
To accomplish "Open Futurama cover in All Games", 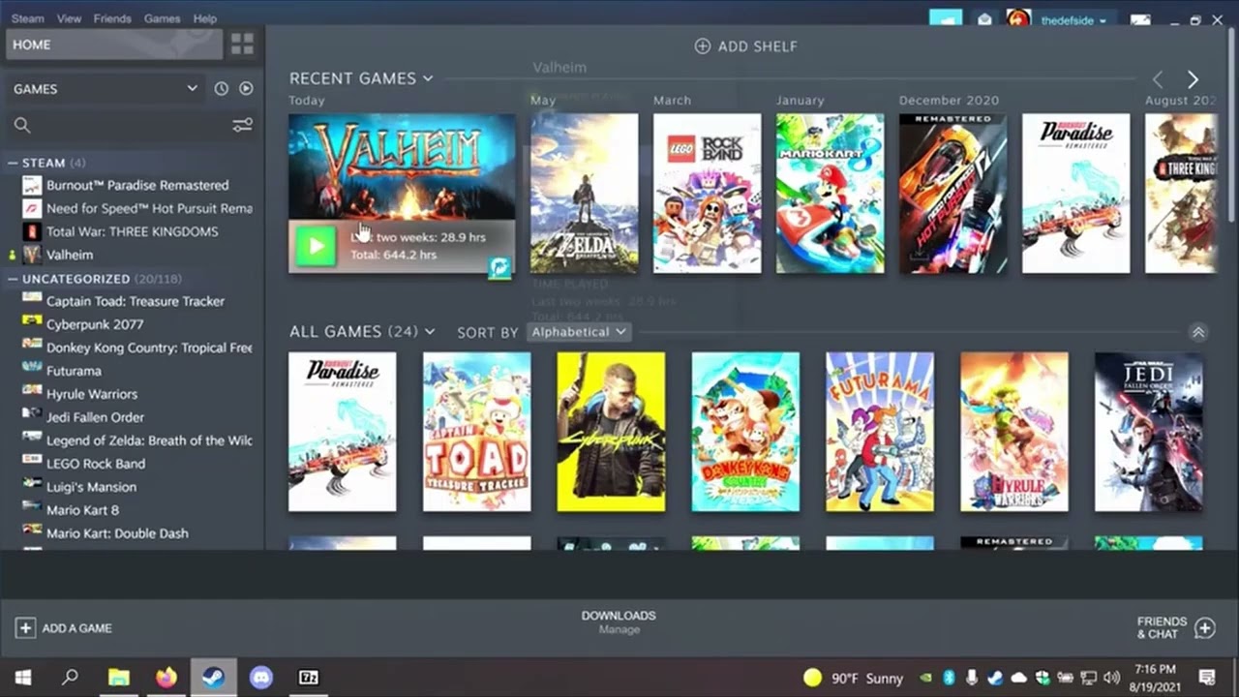I will (x=880, y=432).
